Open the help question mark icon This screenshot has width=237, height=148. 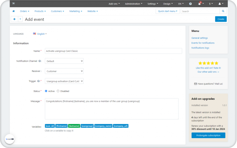[190, 4]
